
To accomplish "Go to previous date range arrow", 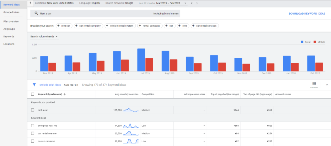I will click(x=192, y=3).
